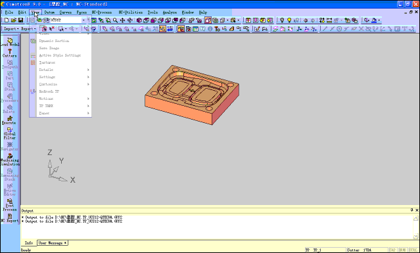Image resolution: width=420 pixels, height=253 pixels.
Task: Click the Procedure sidebar icon
Action: coord(10,98)
